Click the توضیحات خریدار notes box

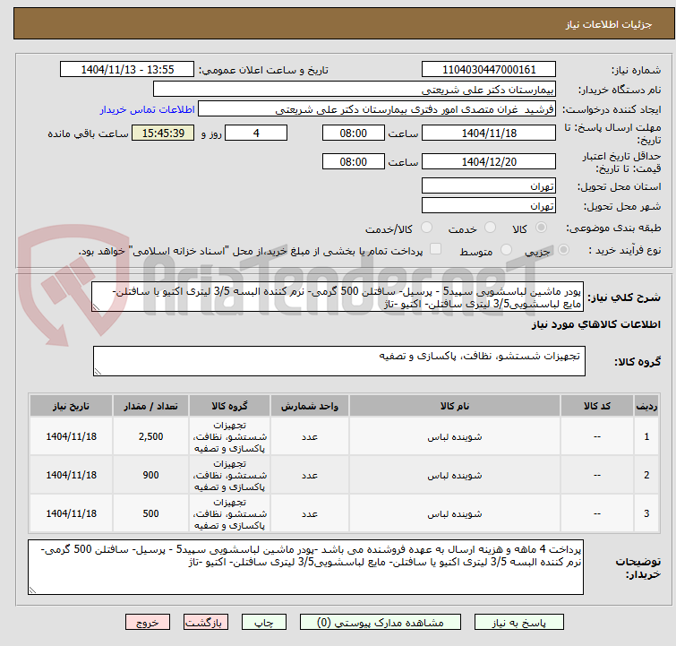click(305, 567)
